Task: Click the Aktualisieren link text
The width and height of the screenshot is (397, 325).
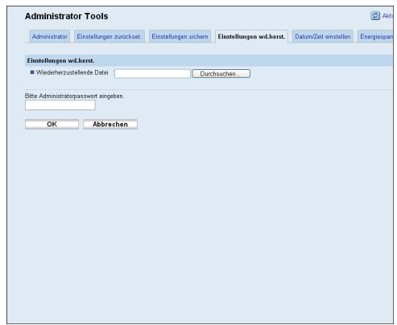Action: tap(387, 16)
